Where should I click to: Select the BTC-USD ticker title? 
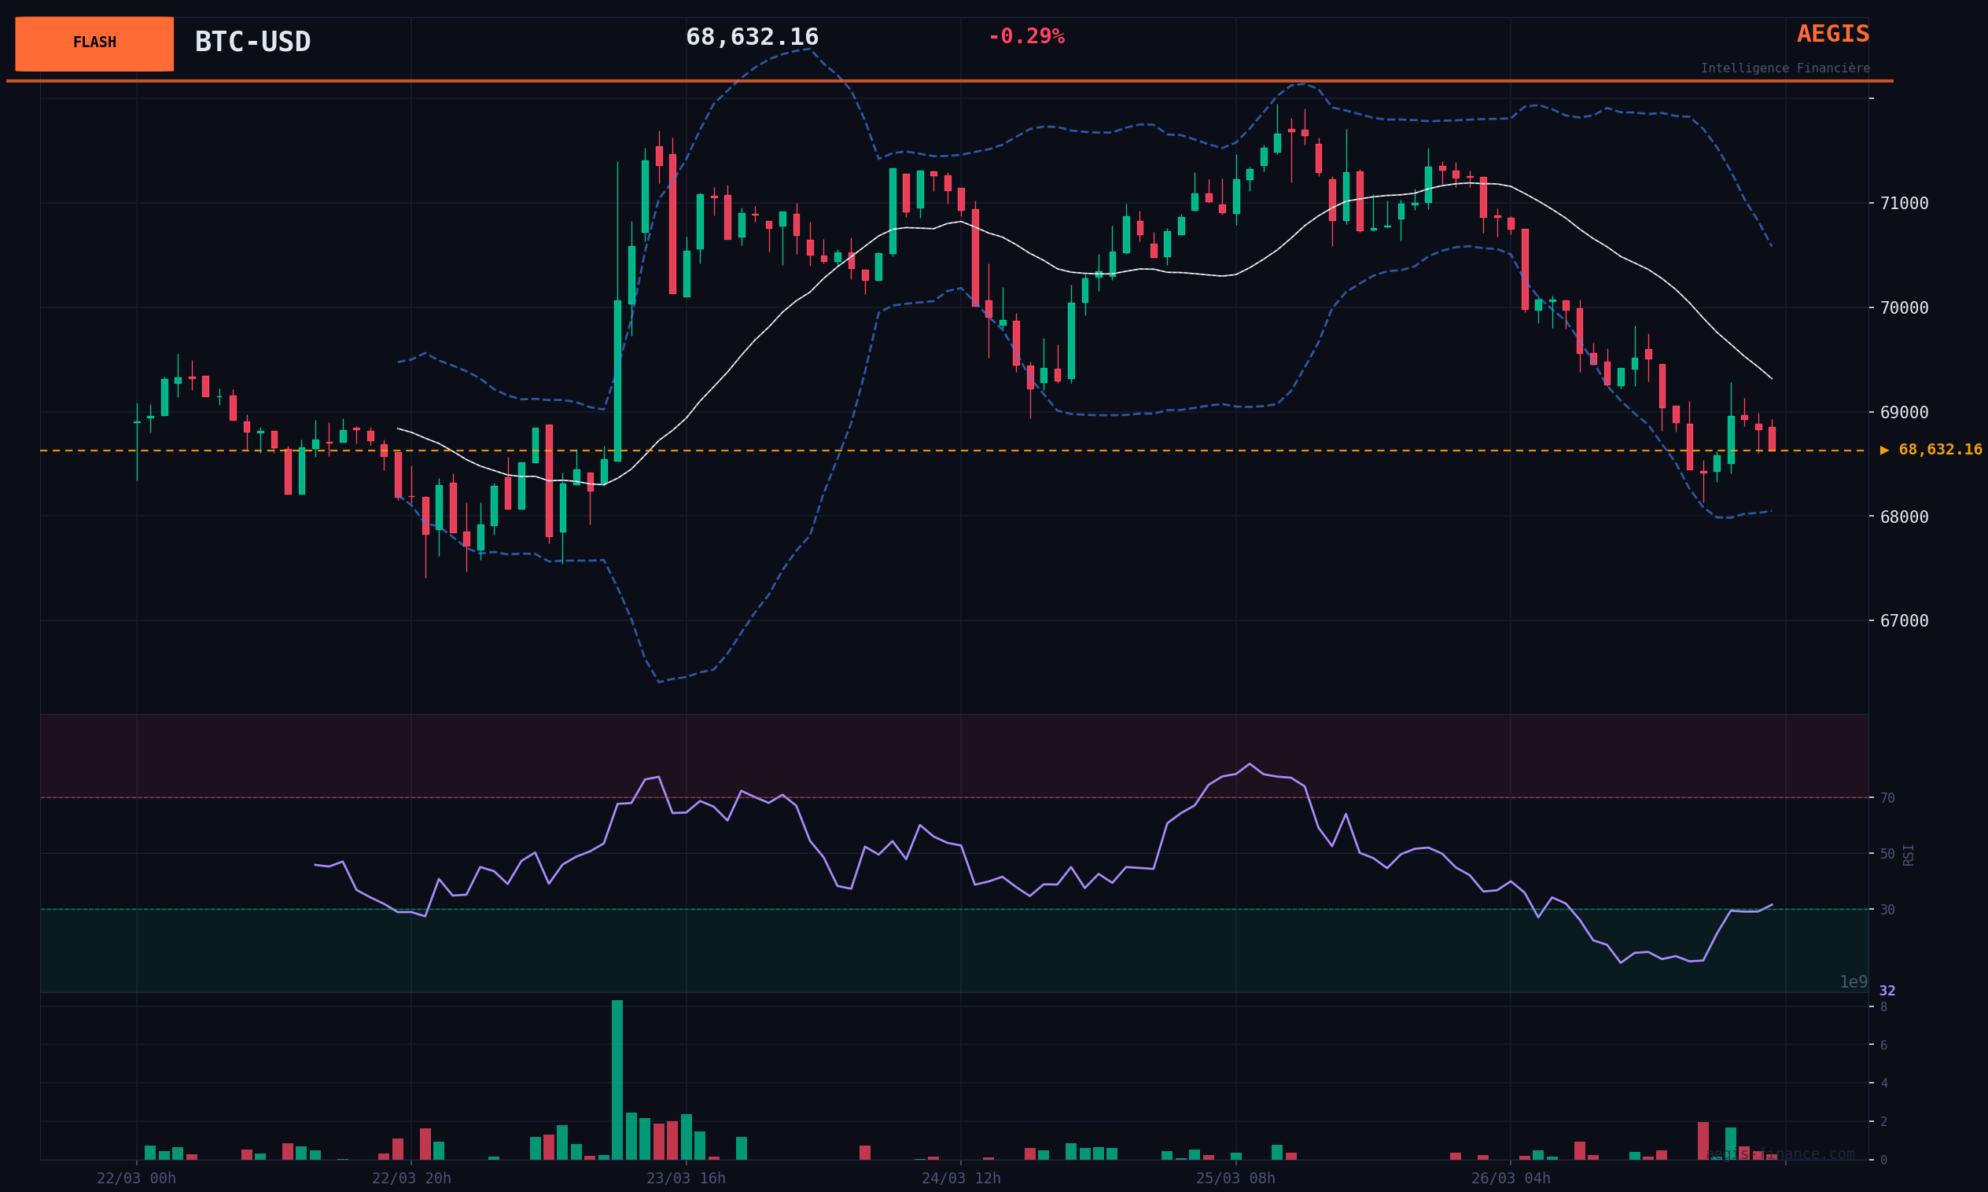[x=252, y=42]
